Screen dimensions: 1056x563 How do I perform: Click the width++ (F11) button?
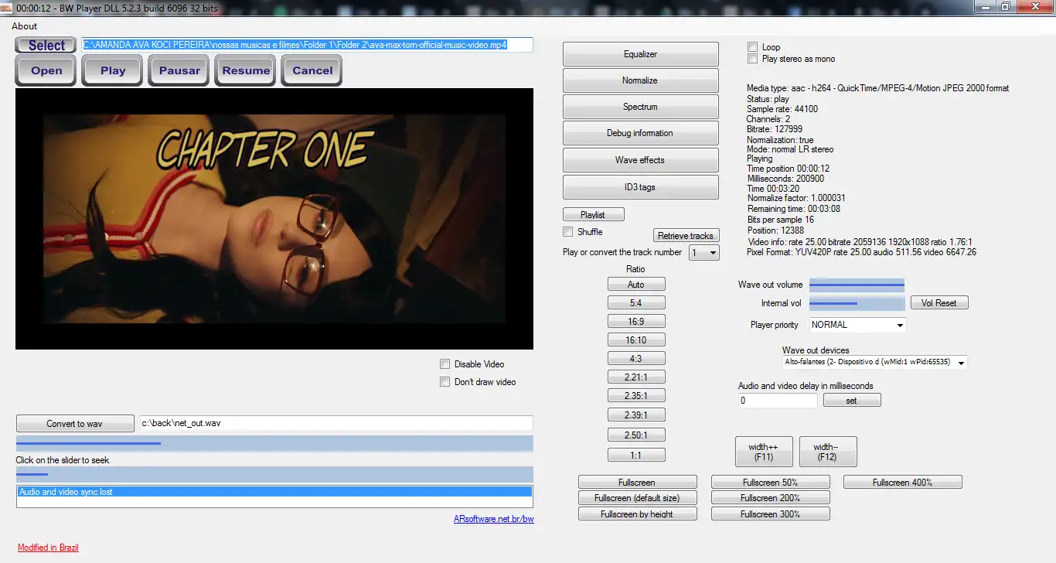[x=764, y=452]
